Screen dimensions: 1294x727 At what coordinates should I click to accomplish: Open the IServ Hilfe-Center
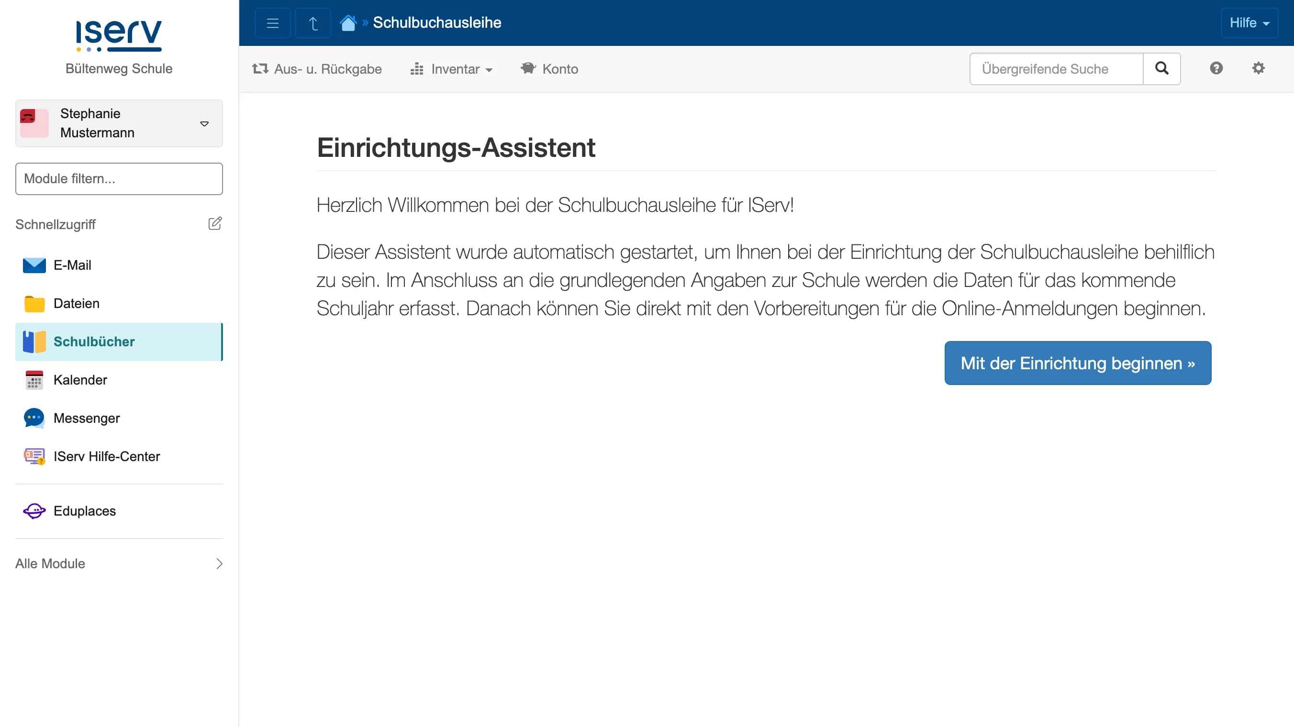point(106,456)
